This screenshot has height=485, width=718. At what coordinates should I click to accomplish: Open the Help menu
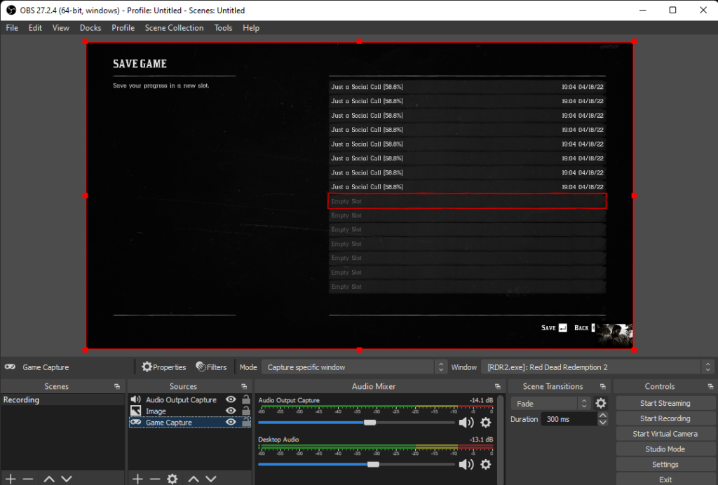[x=251, y=28]
